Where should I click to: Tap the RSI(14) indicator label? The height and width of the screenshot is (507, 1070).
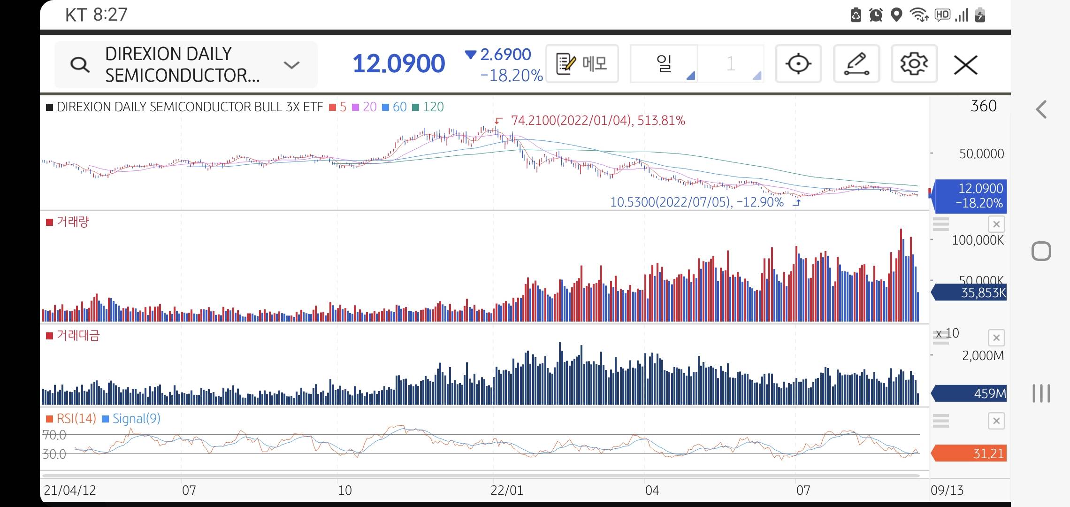point(76,418)
